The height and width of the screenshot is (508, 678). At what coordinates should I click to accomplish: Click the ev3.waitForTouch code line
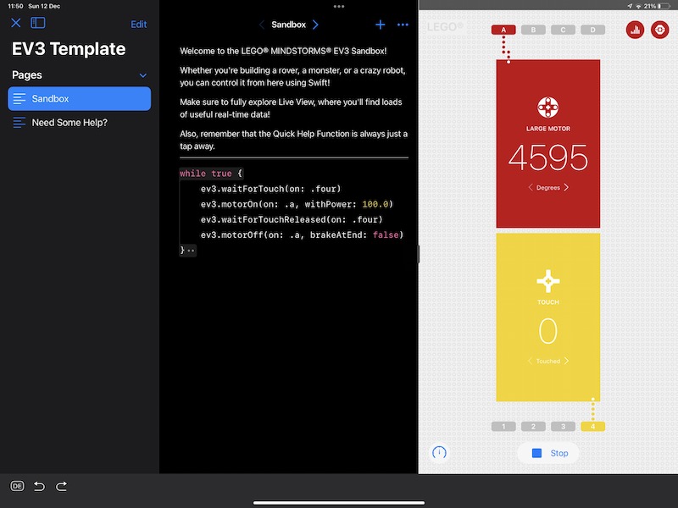click(x=270, y=189)
